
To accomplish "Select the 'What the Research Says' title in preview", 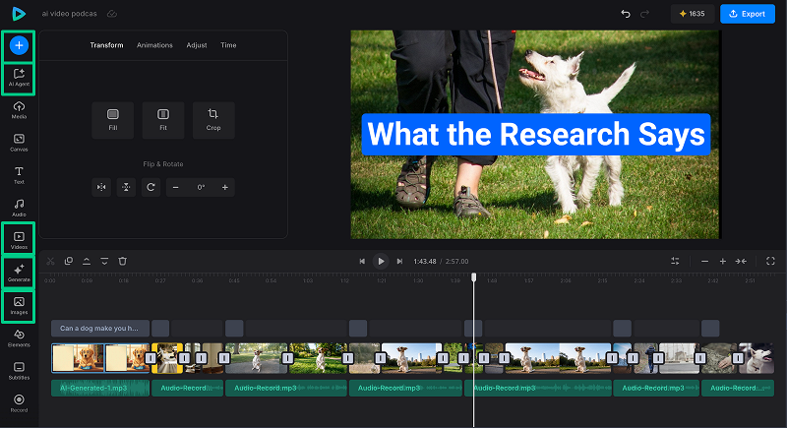I will 535,135.
